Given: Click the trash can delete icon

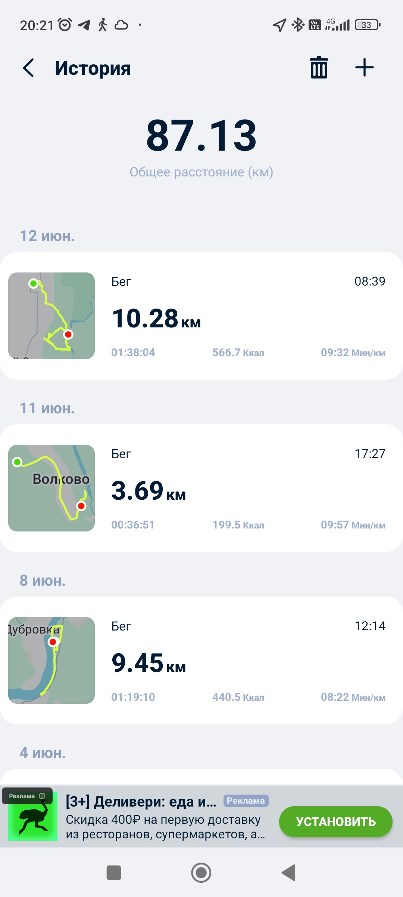Looking at the screenshot, I should click(319, 68).
